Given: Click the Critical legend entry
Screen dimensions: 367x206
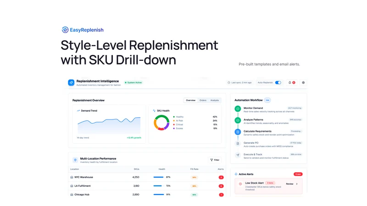Looking at the screenshot, I should point(178,125).
